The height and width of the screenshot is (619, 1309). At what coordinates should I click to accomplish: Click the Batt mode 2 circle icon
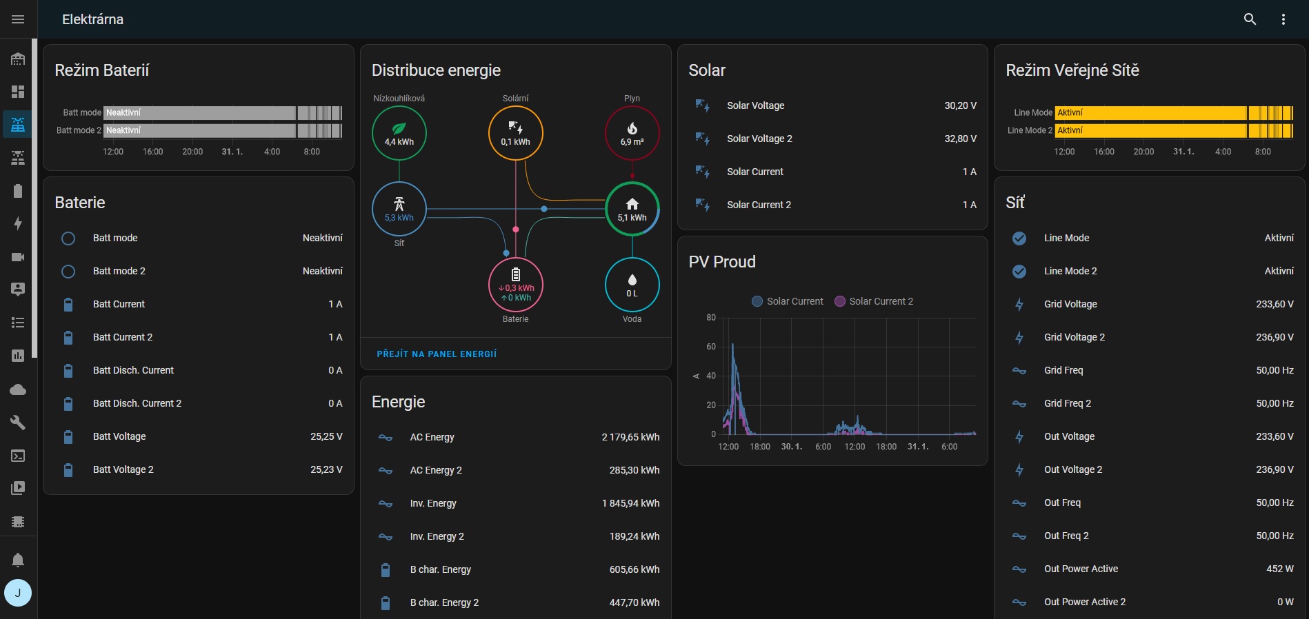tap(68, 271)
